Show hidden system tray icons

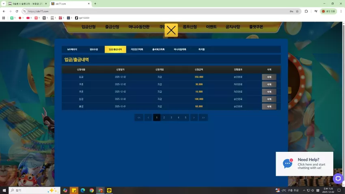point(304,190)
